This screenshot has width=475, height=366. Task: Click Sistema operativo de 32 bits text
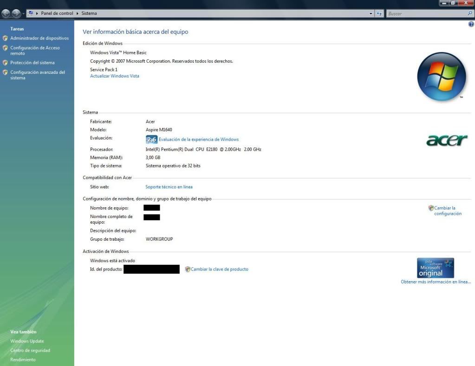tap(173, 166)
